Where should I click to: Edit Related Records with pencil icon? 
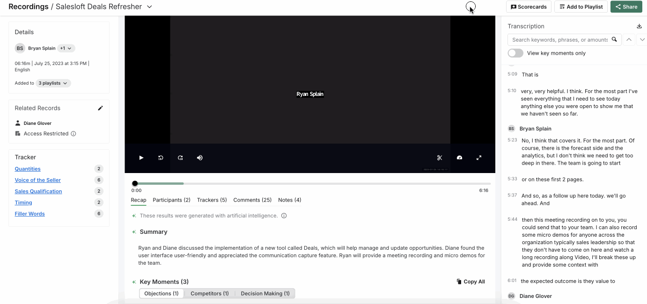100,108
